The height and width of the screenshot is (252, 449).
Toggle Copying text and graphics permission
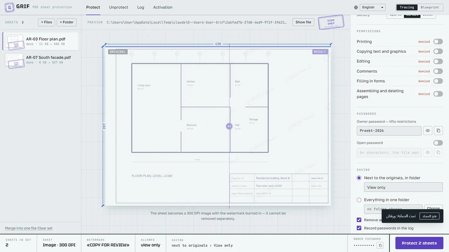click(438, 51)
